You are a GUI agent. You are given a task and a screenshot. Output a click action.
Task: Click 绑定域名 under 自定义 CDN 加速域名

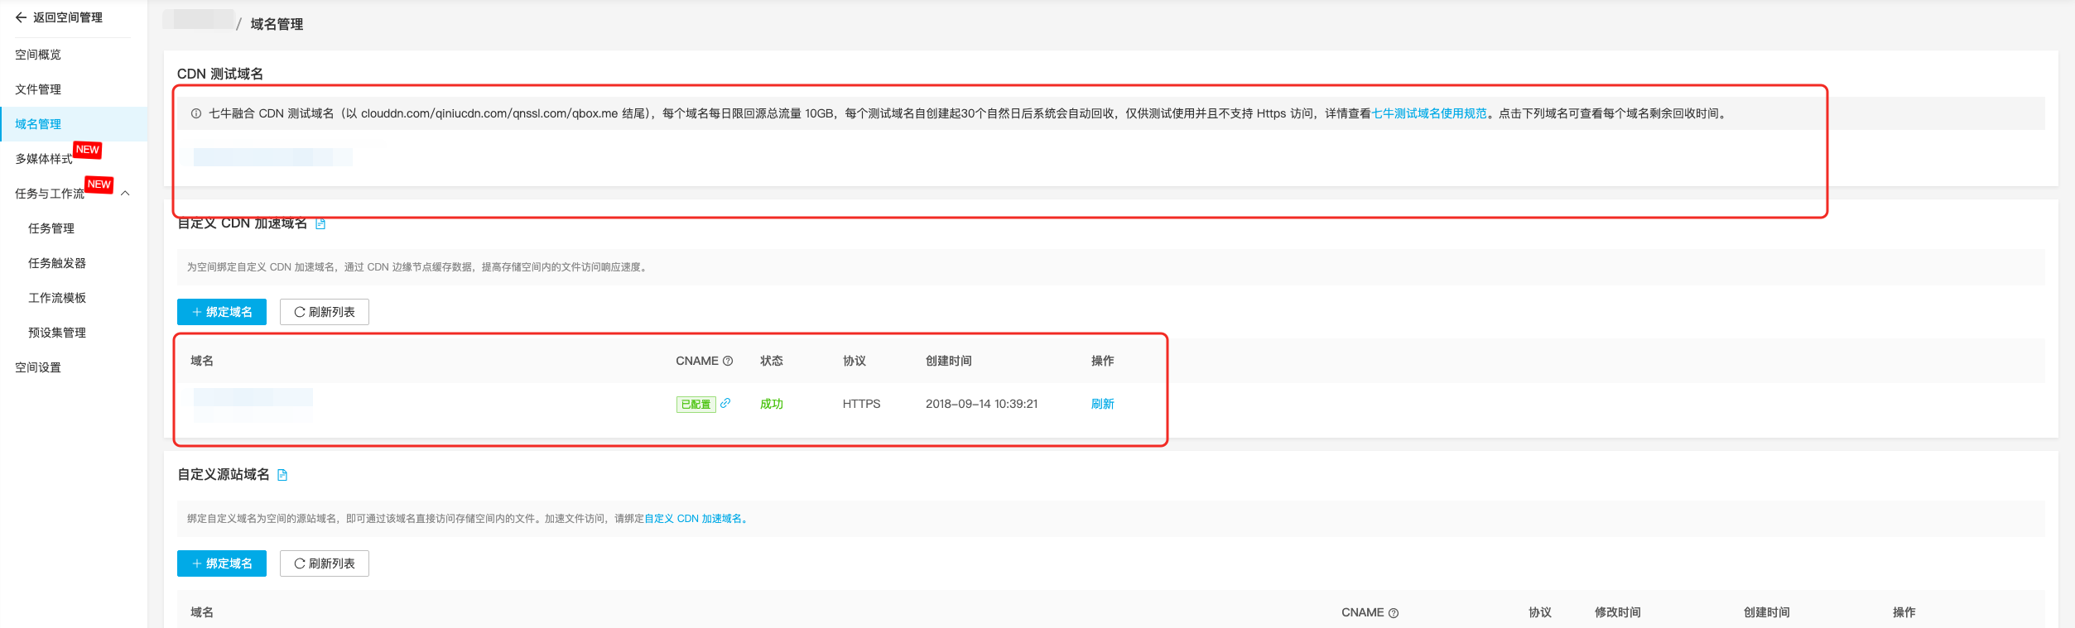(x=222, y=312)
